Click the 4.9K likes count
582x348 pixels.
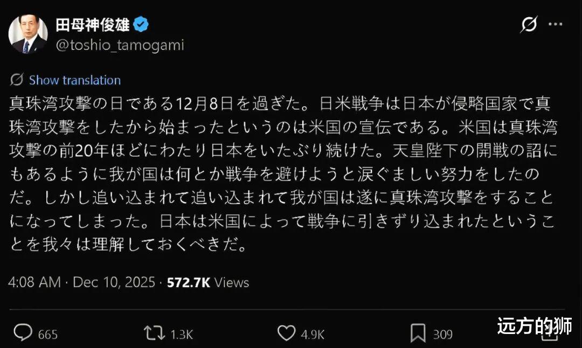[313, 335]
